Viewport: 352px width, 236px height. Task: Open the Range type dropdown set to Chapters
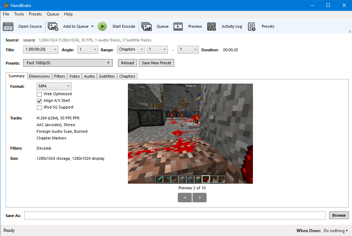tap(131, 50)
